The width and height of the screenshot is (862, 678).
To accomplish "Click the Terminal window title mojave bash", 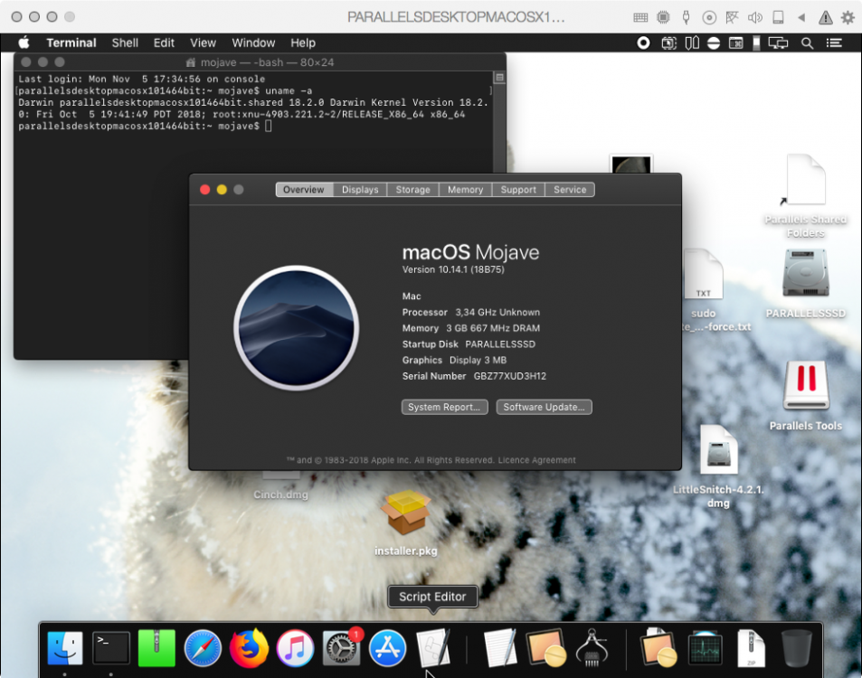I will (x=267, y=62).
